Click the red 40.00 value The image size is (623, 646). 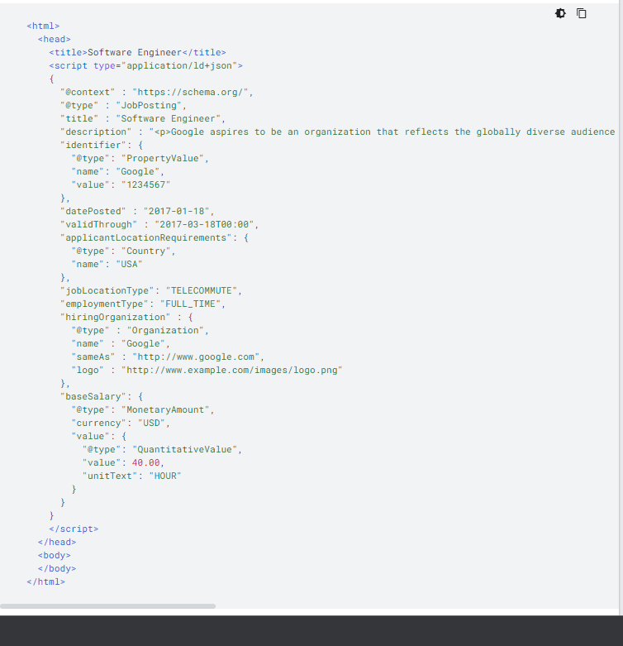(145, 462)
